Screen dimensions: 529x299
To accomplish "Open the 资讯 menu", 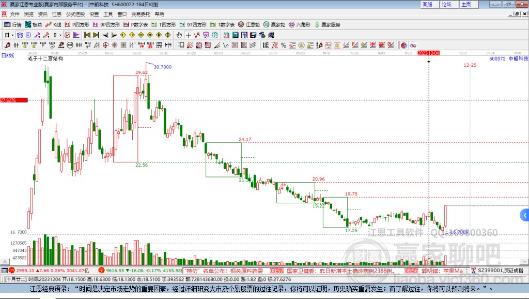I will coord(42,14).
